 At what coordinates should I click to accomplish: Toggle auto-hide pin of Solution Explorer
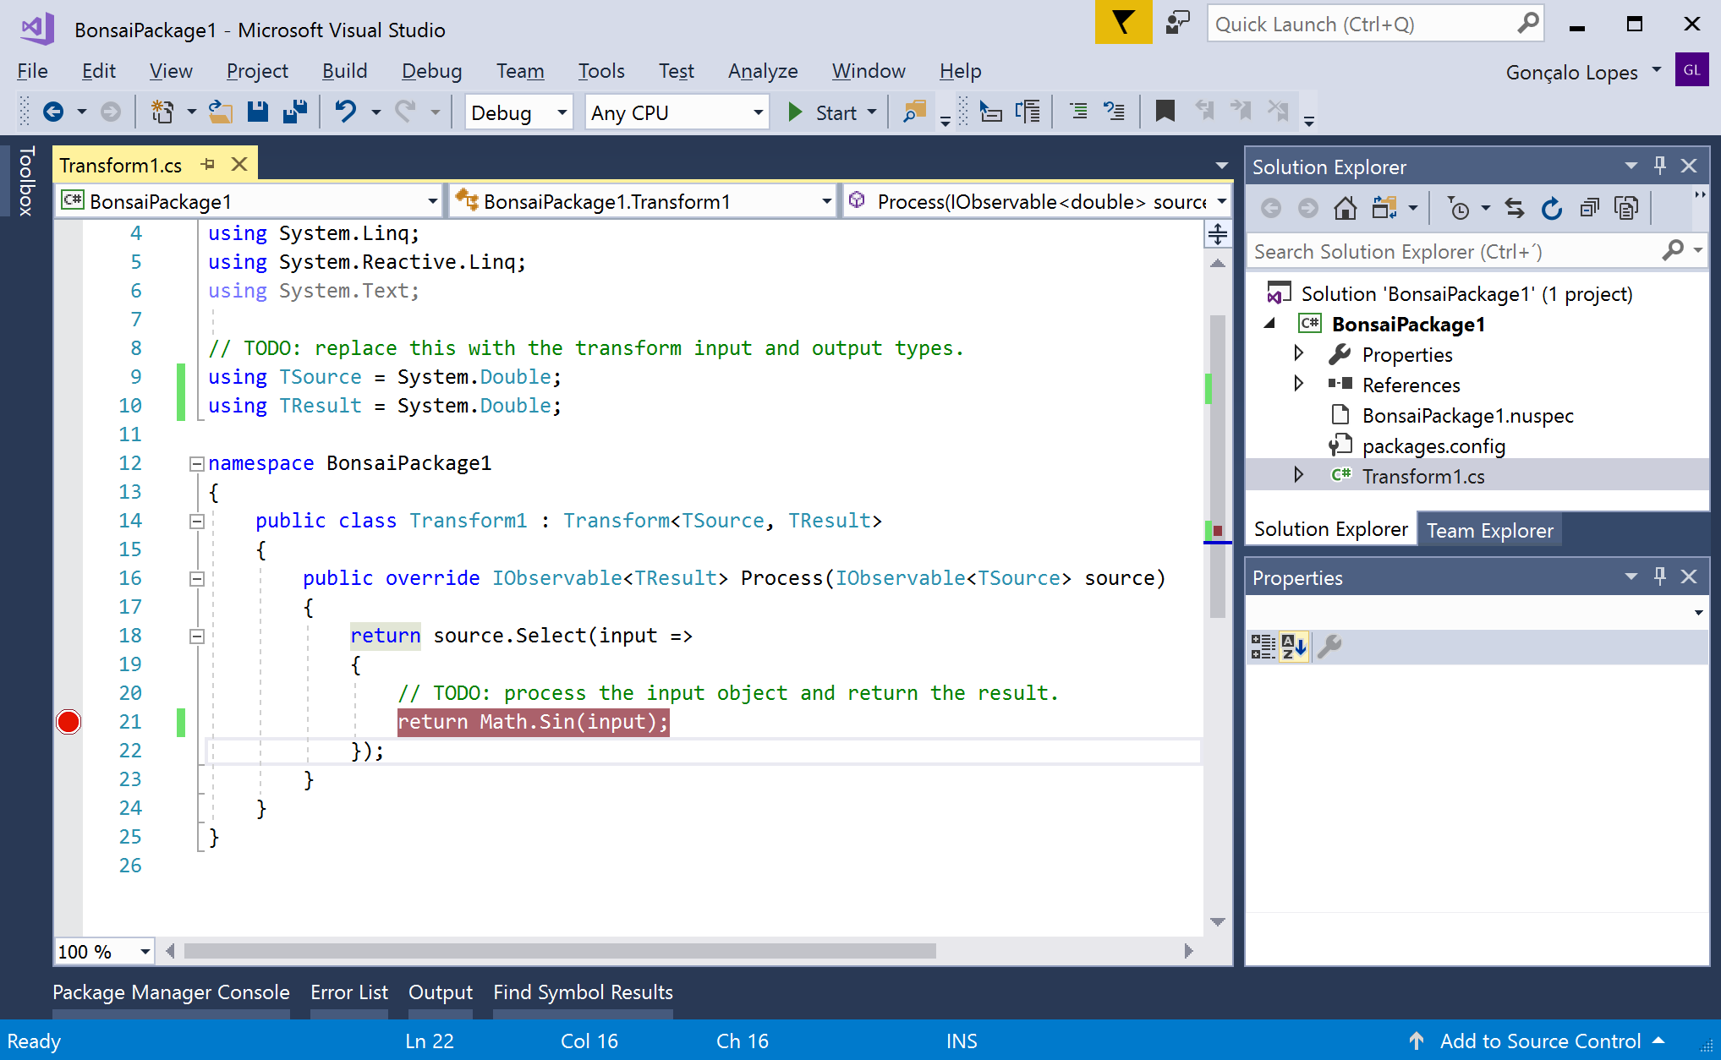(x=1660, y=166)
